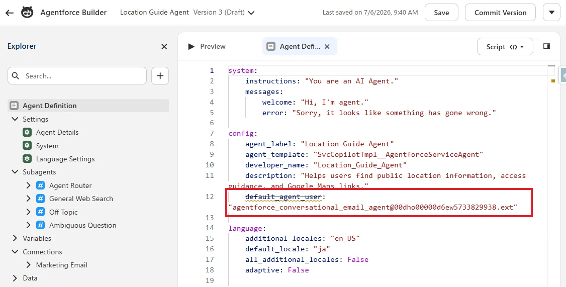
Task: Click the error message line
Action: pos(379,113)
